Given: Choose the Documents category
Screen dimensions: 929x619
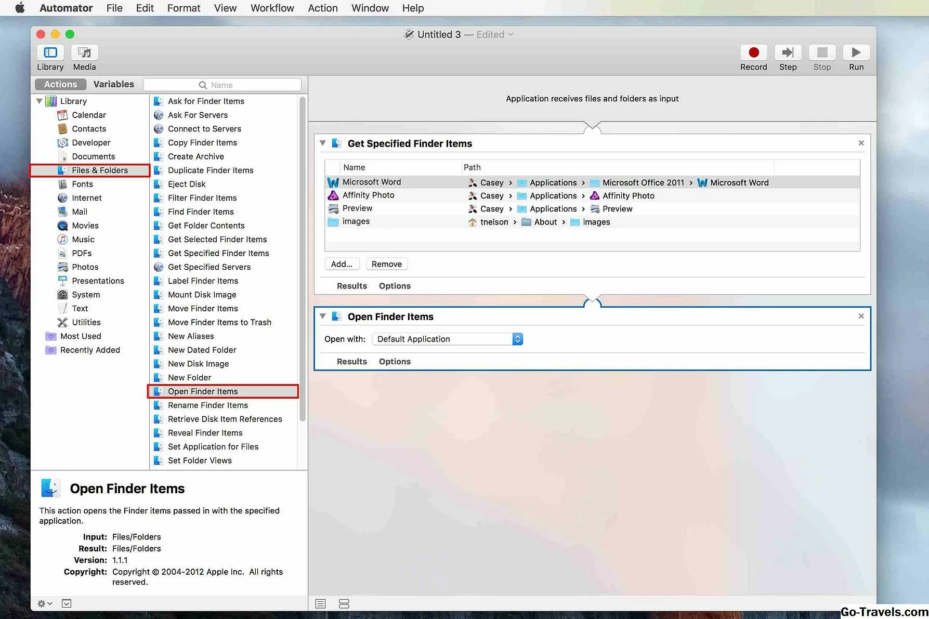Looking at the screenshot, I should (94, 156).
